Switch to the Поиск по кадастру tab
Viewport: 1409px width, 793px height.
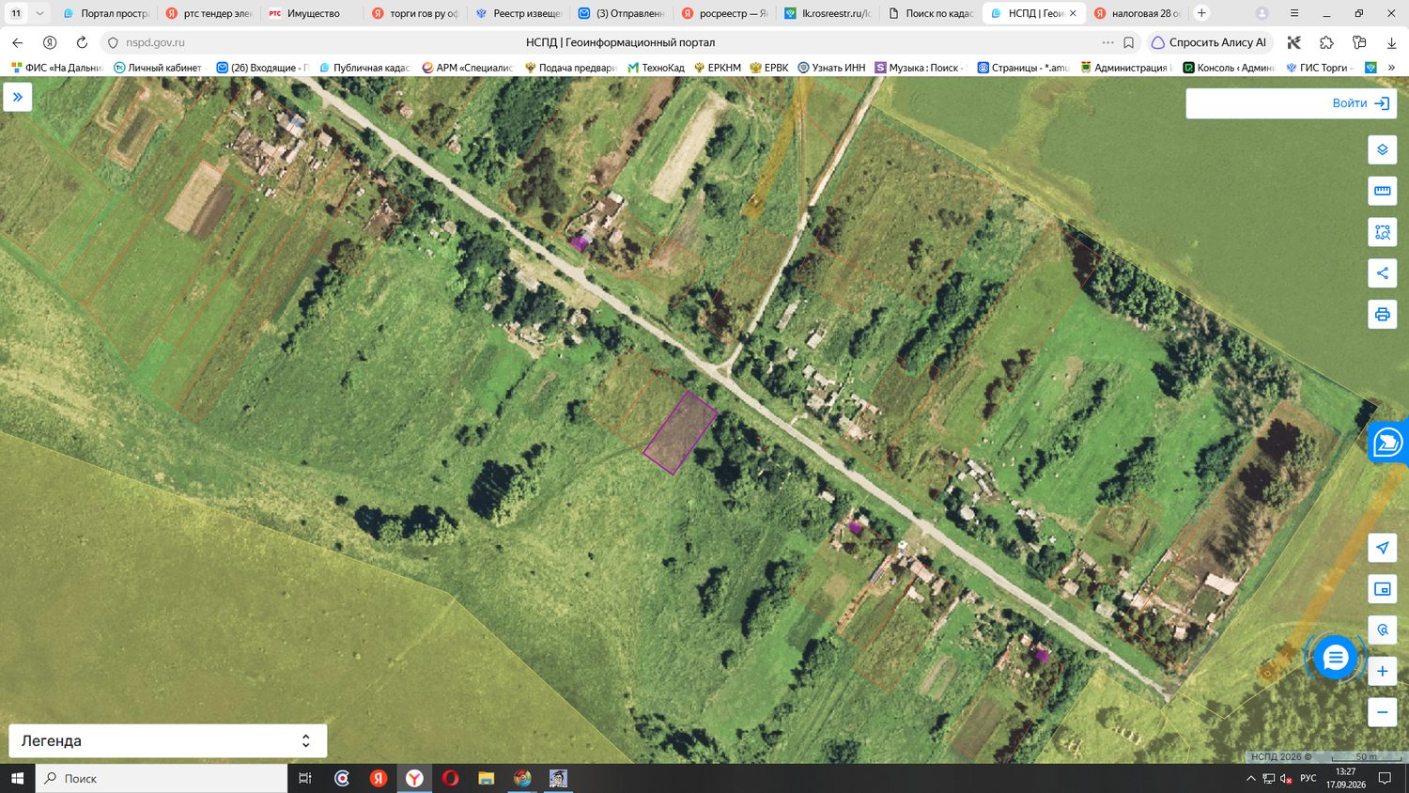(930, 13)
